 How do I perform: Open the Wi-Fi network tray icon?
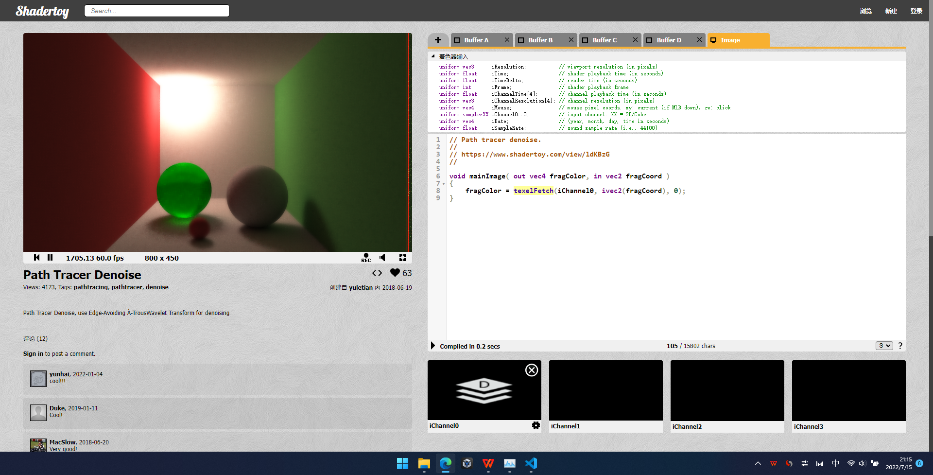(x=851, y=463)
